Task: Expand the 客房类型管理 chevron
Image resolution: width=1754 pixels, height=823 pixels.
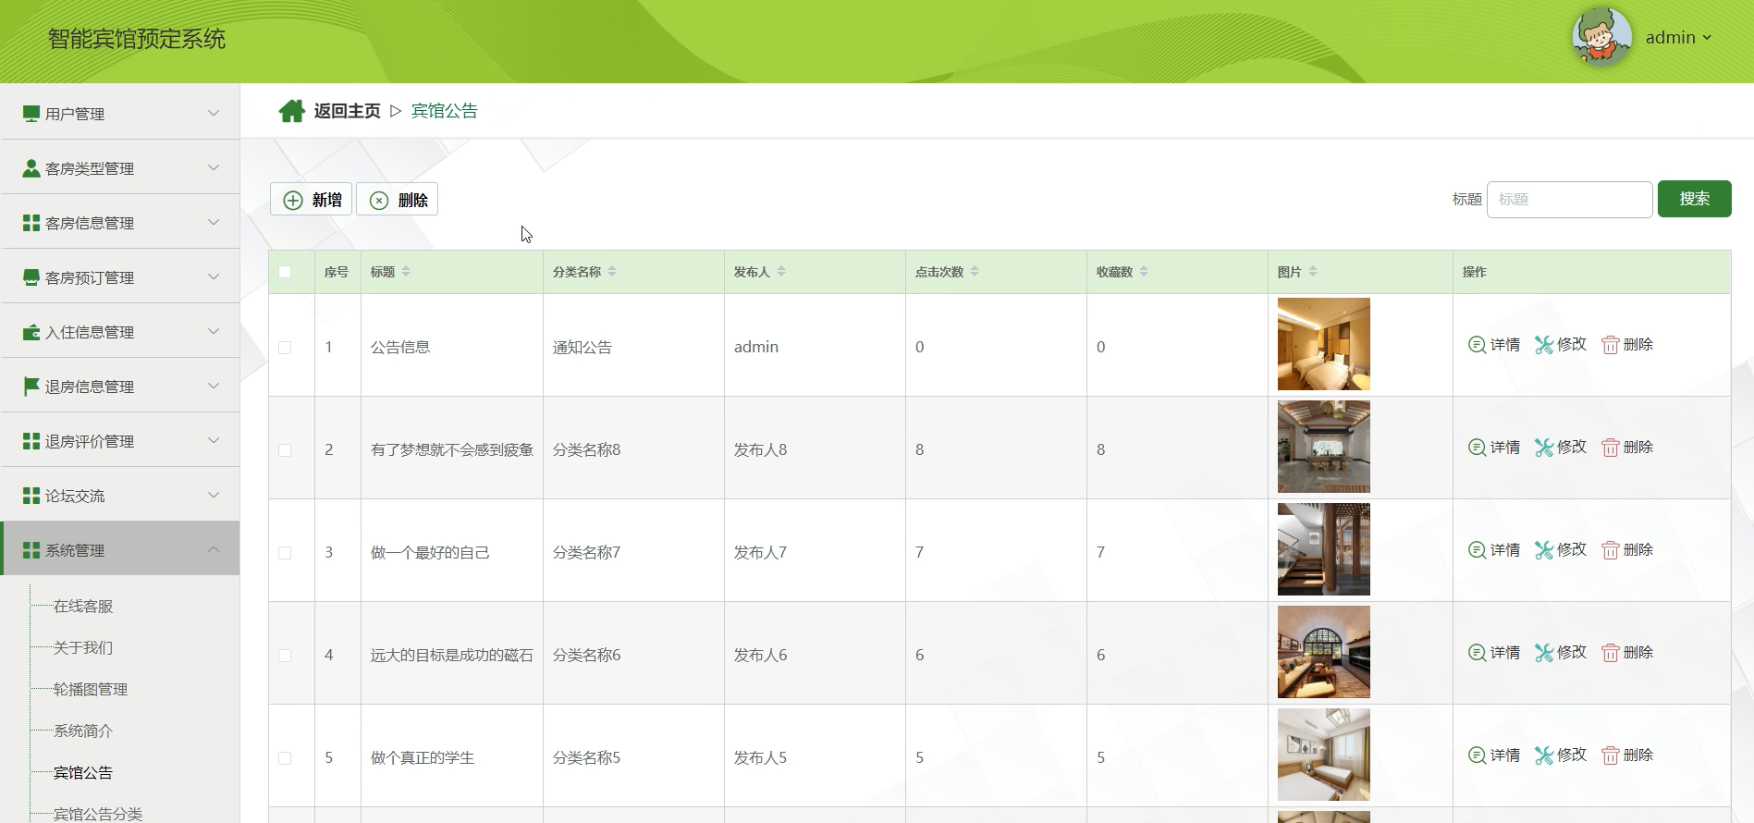Action: point(214,167)
